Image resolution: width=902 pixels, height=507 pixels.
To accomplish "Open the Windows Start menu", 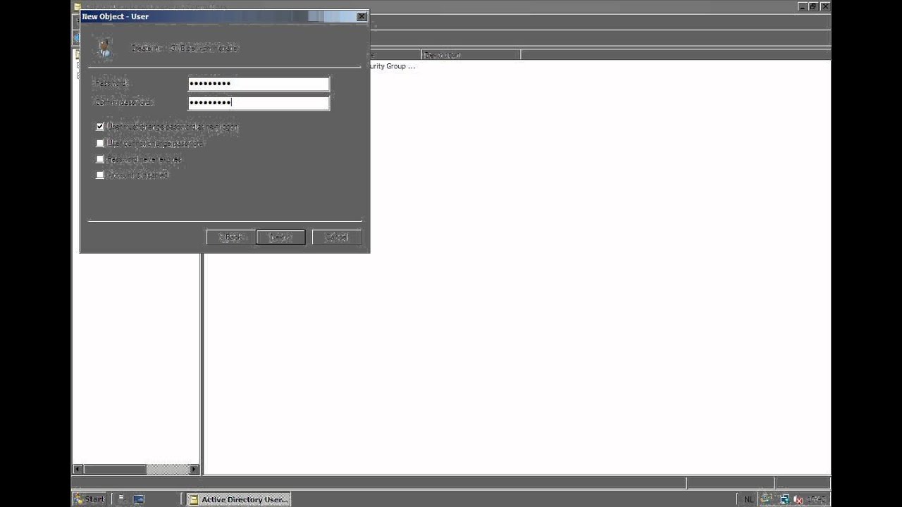I will point(89,499).
